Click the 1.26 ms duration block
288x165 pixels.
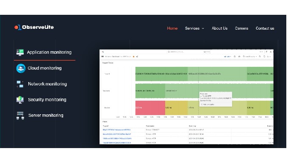click(x=258, y=108)
